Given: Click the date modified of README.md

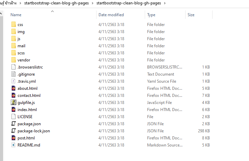Looking at the screenshot, I should [111, 145].
